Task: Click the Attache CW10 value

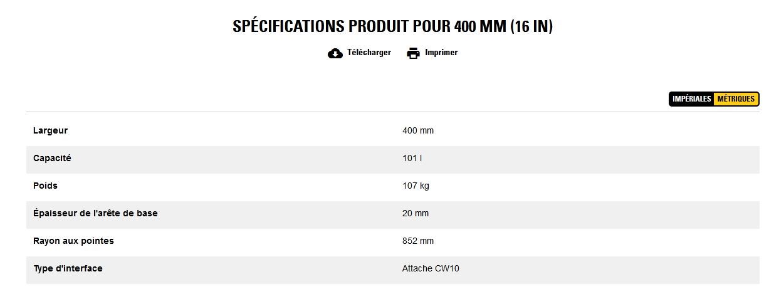Action: click(x=431, y=268)
